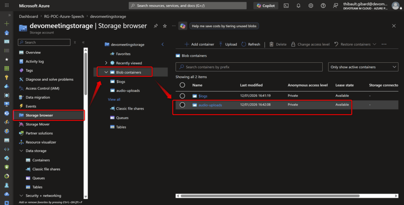Open toolbar overflow ellipsis
Viewport: 404px width, 205px height.
pyautogui.click(x=384, y=44)
